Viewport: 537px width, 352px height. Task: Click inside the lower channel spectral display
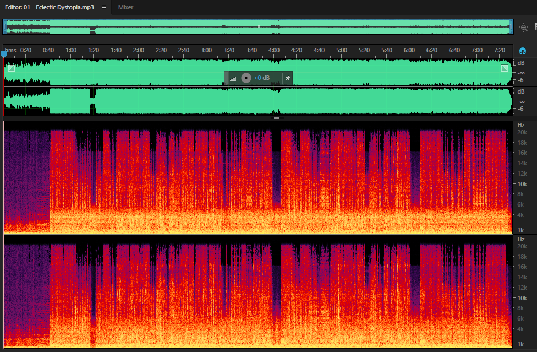point(257,291)
